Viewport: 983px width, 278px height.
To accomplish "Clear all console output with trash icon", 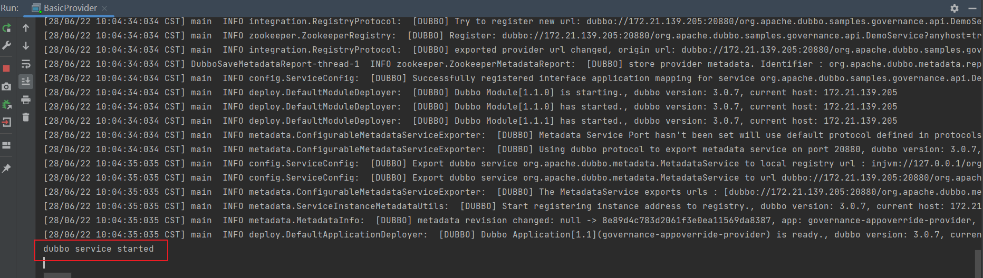I will [26, 117].
